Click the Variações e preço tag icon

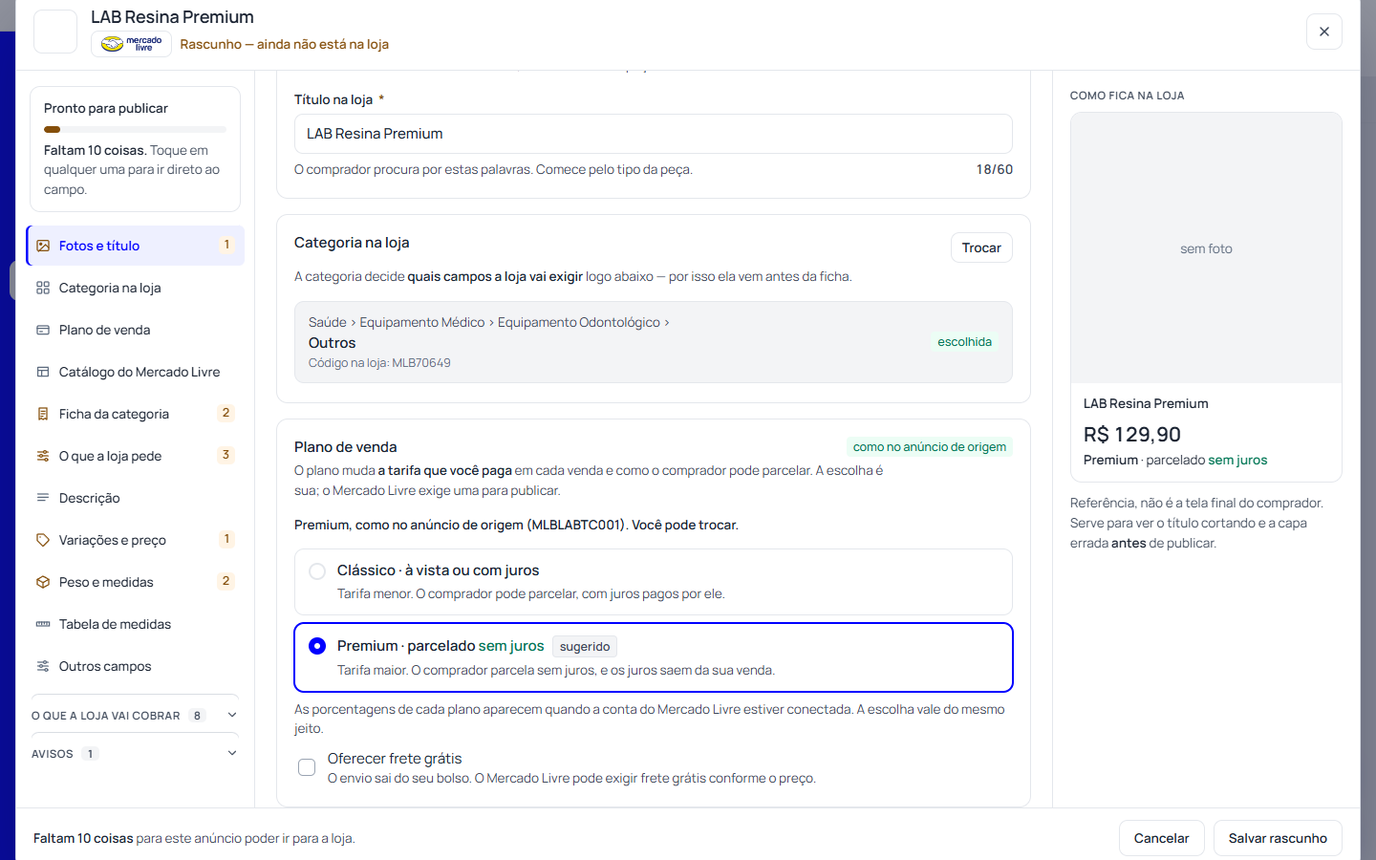pos(43,540)
